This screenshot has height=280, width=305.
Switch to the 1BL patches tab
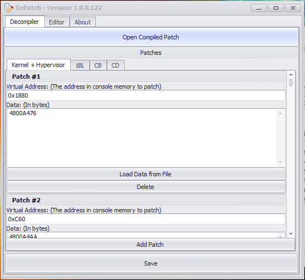(80, 65)
